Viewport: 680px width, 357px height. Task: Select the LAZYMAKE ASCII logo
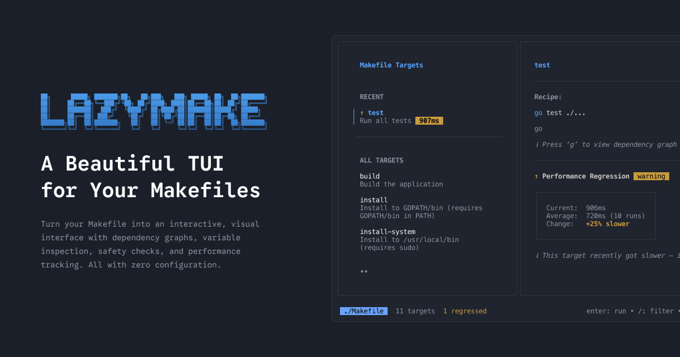point(153,110)
